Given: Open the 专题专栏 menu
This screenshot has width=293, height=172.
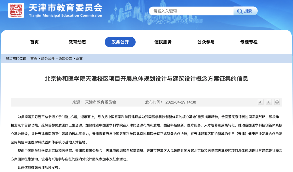Looking at the screenshot, I should [249, 42].
